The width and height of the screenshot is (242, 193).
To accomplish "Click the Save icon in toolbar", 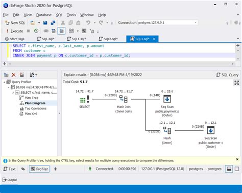I will point(45,23).
